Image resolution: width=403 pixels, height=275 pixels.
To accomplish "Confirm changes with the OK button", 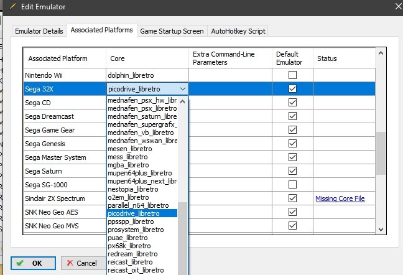I will click(x=33, y=263).
